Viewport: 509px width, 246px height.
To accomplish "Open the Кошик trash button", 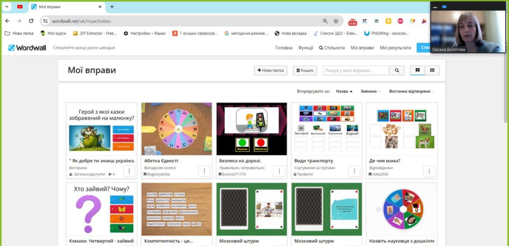I will tap(305, 70).
